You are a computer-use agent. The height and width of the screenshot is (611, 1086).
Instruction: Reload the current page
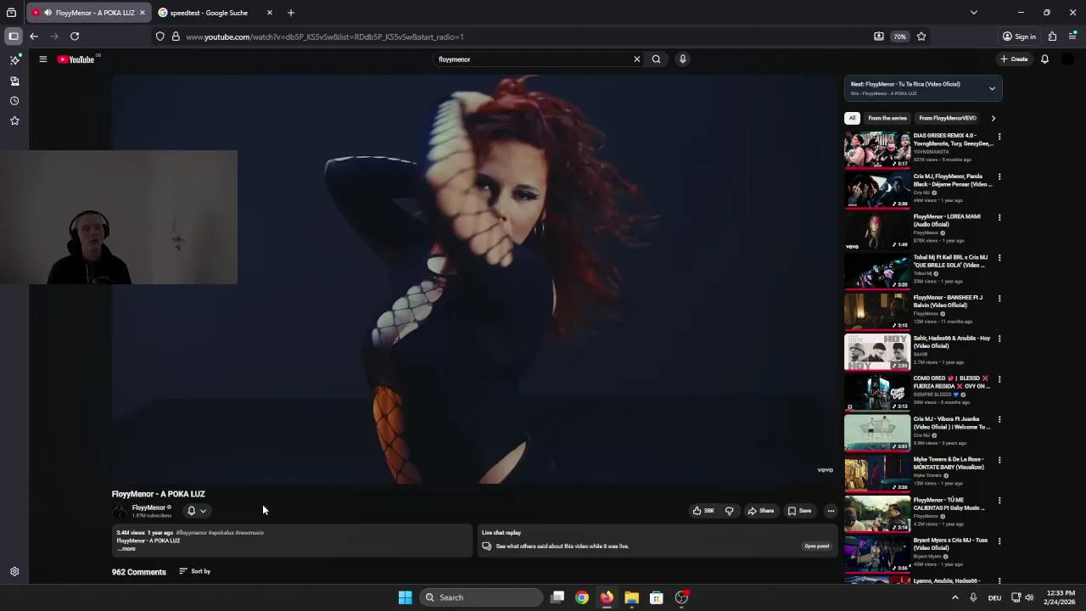tap(75, 36)
